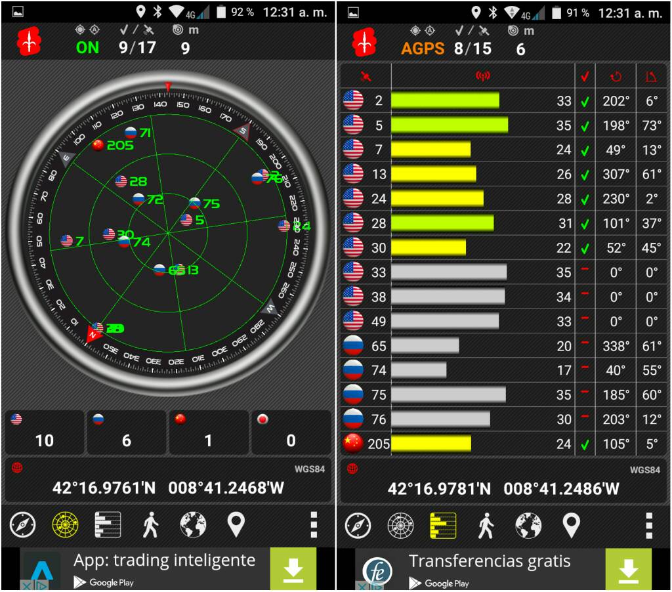This screenshot has height=592, width=672.
Task: Tap azimuth 307° of satellite 13
Action: pyautogui.click(x=616, y=175)
